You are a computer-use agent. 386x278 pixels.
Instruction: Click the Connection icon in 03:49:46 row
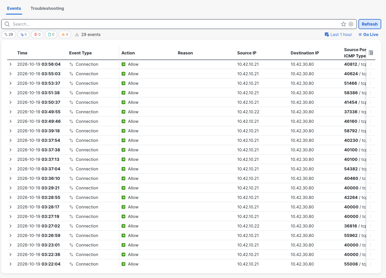point(71,121)
